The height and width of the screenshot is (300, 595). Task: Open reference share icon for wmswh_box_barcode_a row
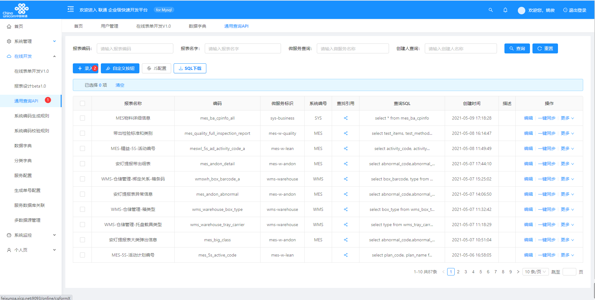coord(345,179)
